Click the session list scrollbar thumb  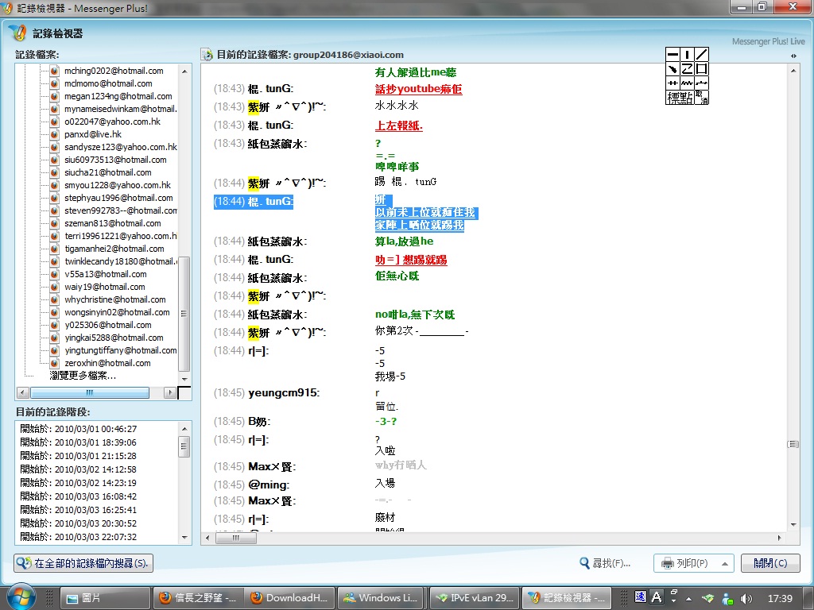[184, 446]
